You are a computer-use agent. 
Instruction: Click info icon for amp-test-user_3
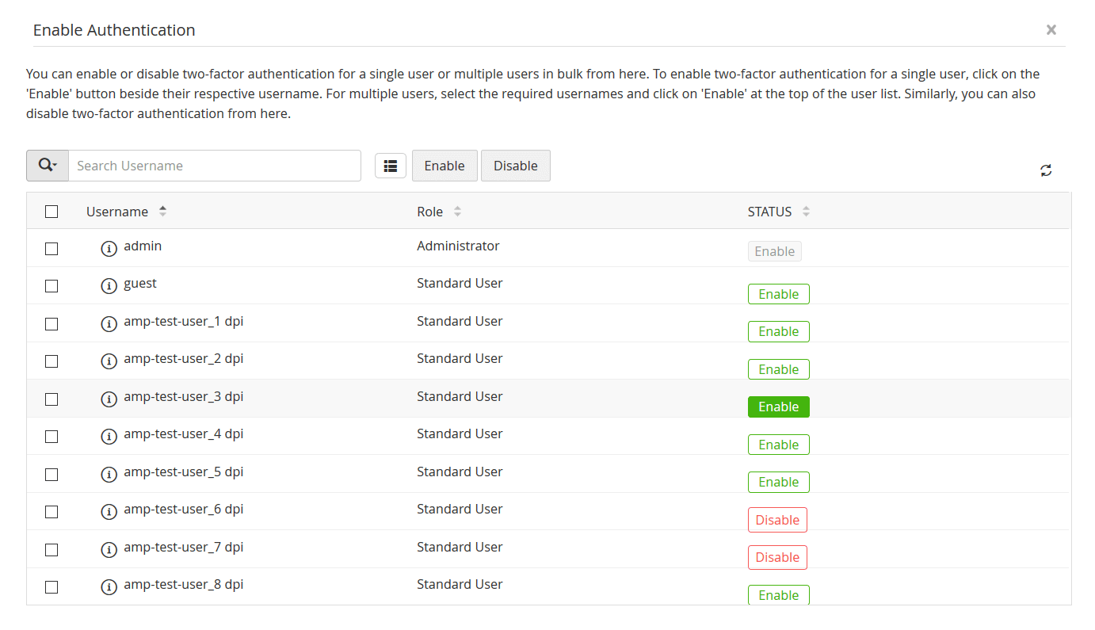109,399
